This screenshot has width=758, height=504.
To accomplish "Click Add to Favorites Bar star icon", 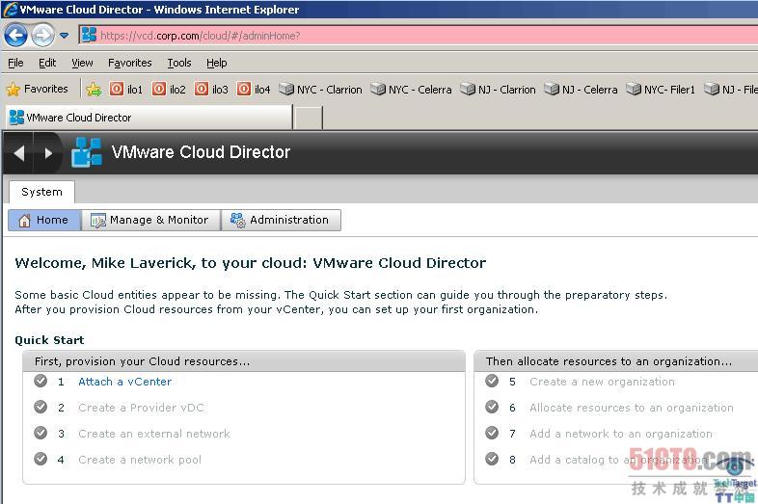I will click(94, 90).
